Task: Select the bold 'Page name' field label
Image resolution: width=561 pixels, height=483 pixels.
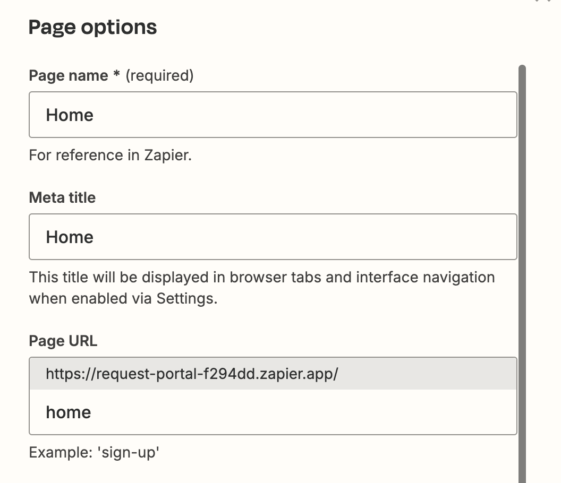Action: (68, 76)
